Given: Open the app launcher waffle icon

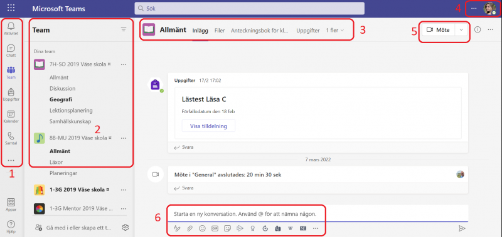Looking at the screenshot, I should (11, 8).
